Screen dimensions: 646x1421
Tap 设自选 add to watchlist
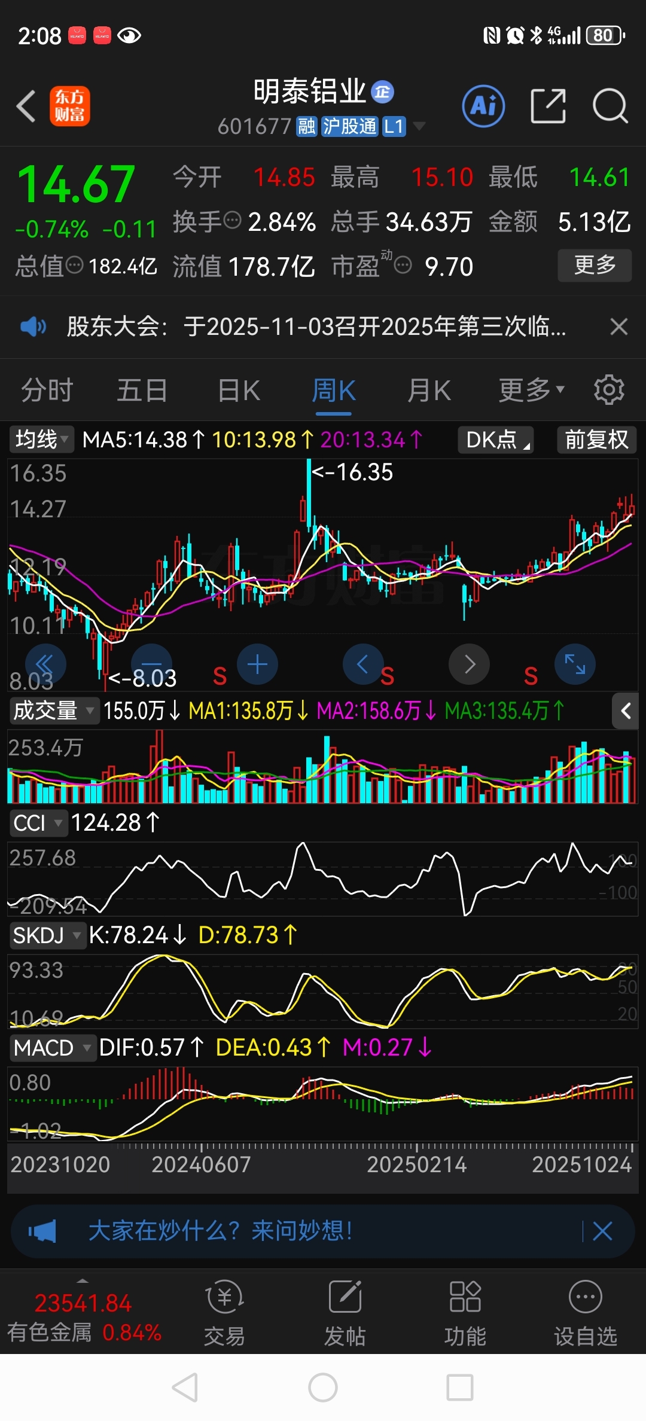585,1313
